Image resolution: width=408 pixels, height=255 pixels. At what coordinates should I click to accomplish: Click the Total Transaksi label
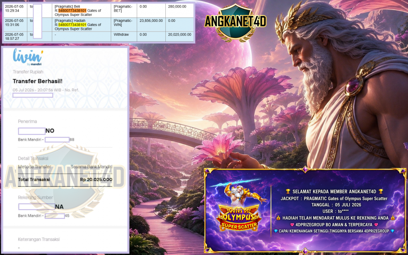click(34, 180)
